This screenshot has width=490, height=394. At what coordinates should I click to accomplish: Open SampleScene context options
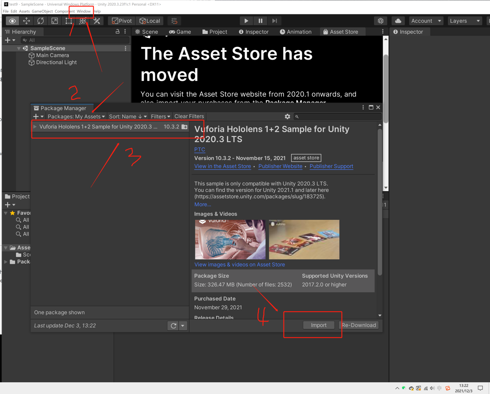pos(125,48)
